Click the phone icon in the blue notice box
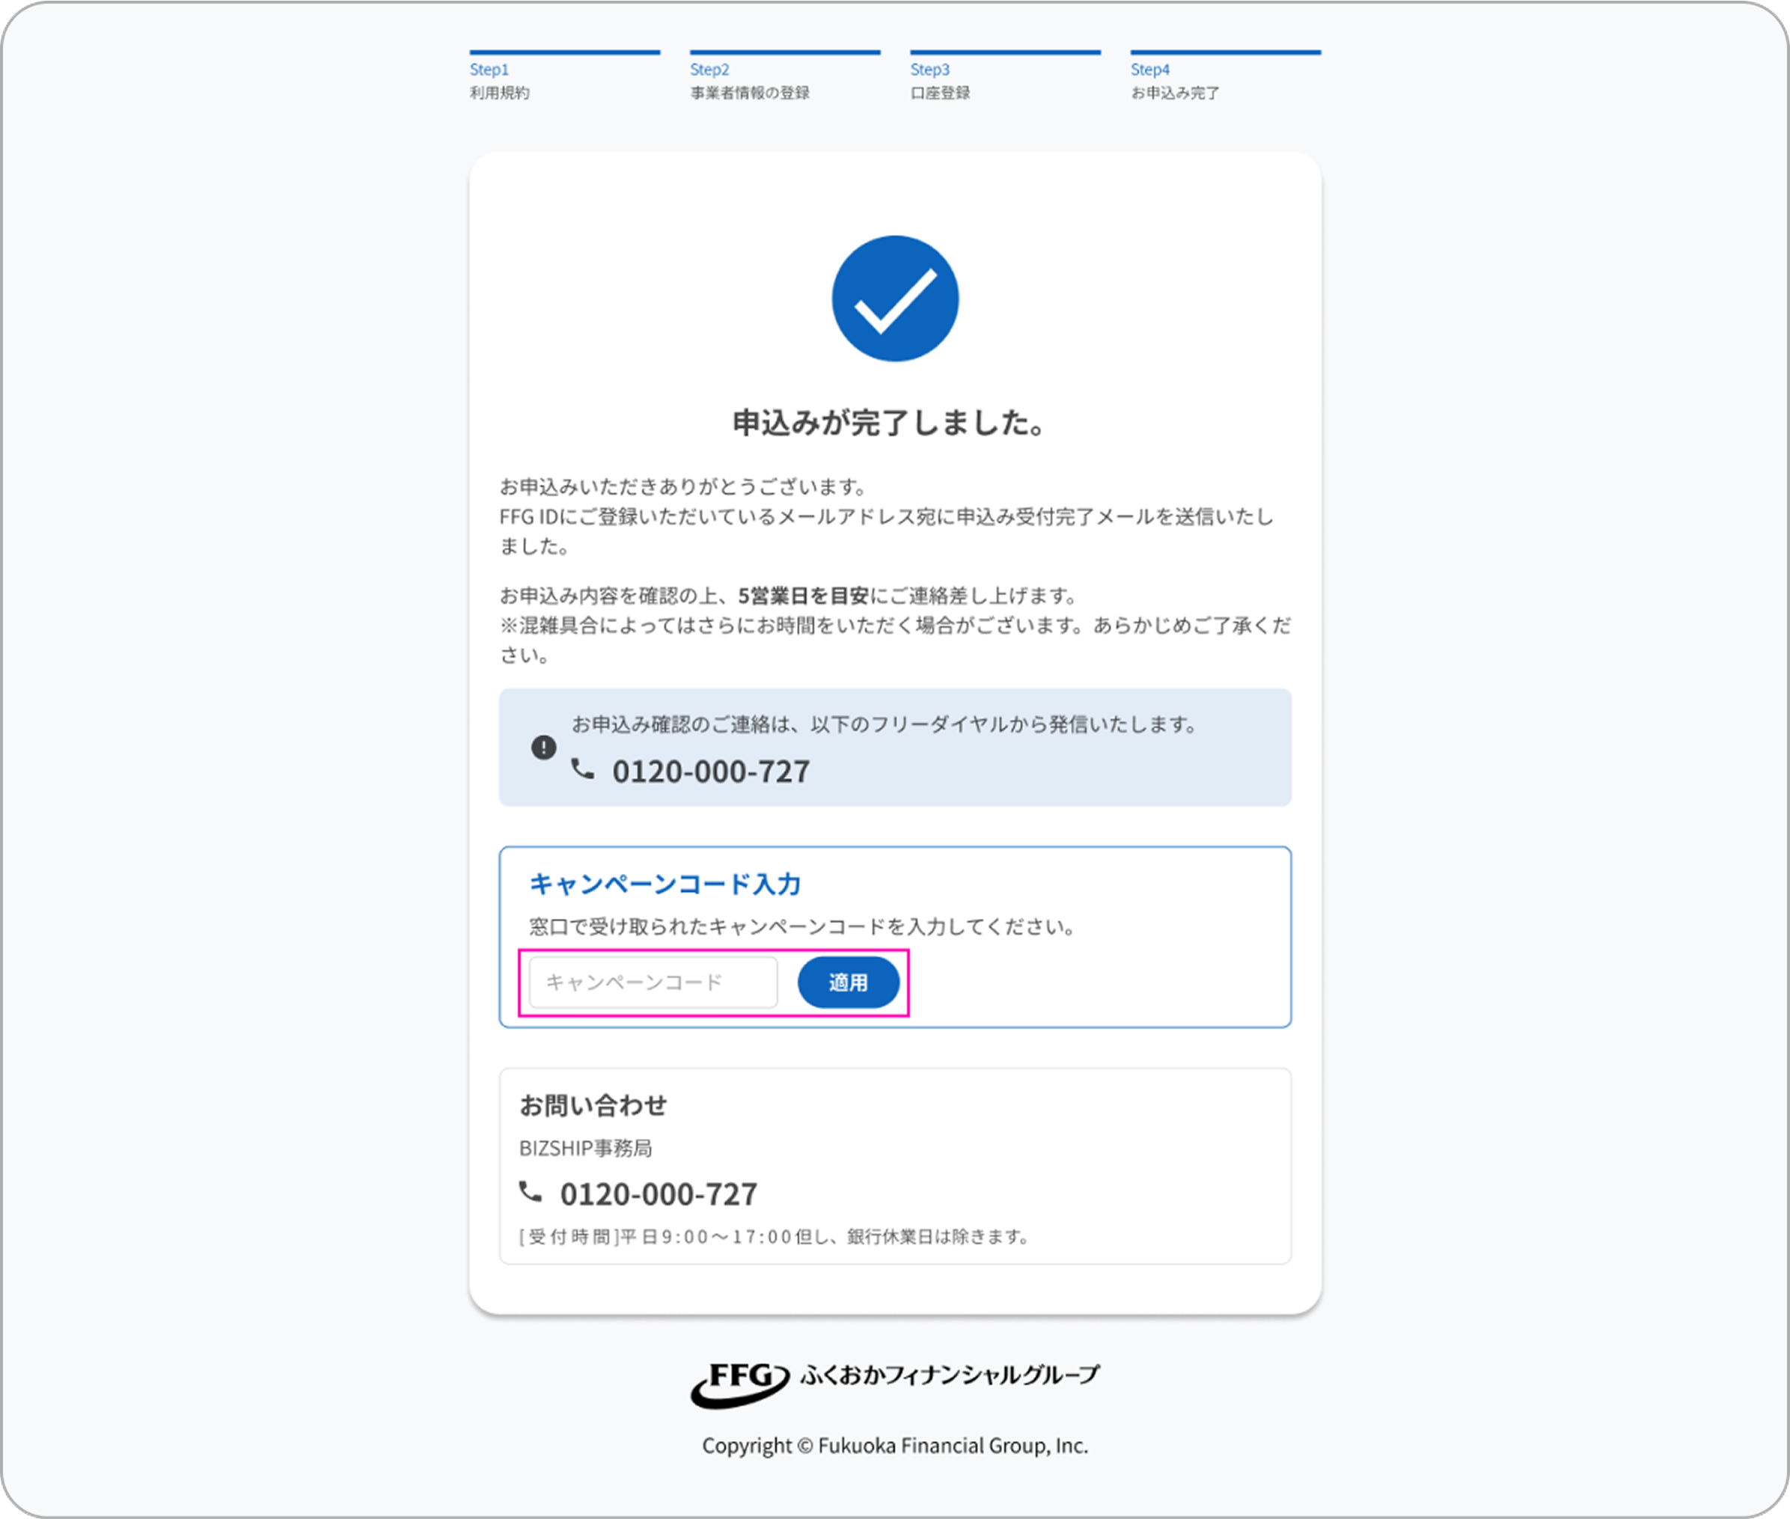Viewport: 1790px width, 1519px height. (x=583, y=769)
